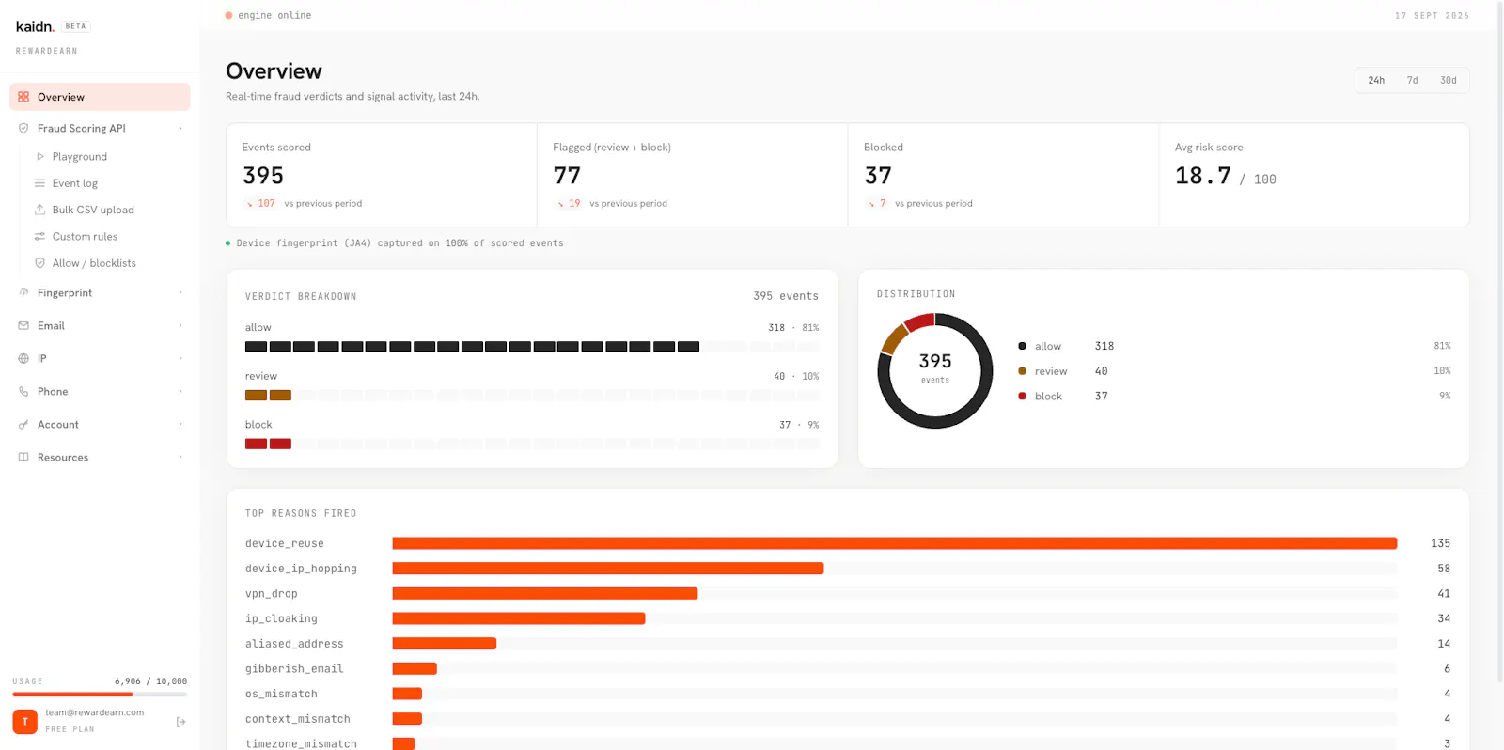Click the distribution donut chart
The image size is (1504, 750).
(935, 370)
